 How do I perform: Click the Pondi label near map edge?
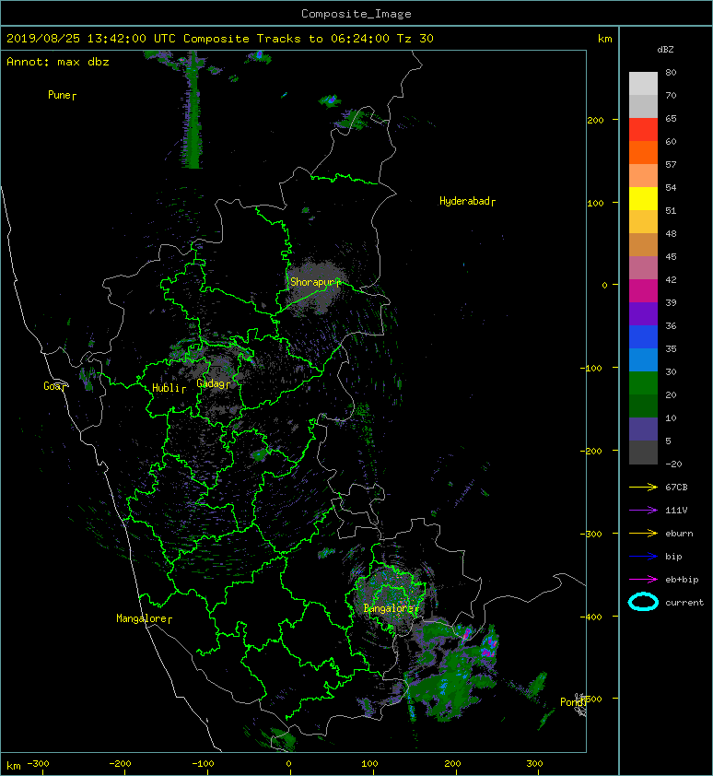(573, 702)
